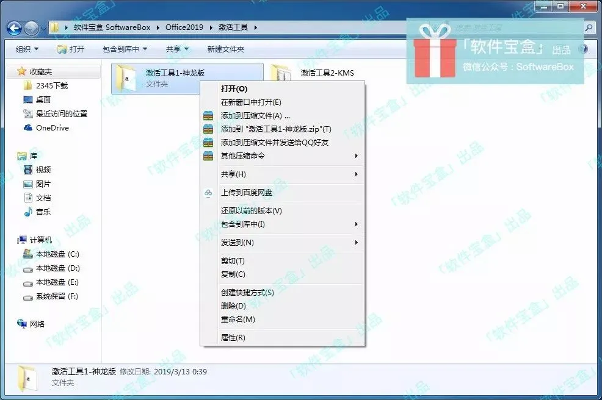Click 音乐 library note icon
Screen dimensions: 602x400
(x=28, y=212)
